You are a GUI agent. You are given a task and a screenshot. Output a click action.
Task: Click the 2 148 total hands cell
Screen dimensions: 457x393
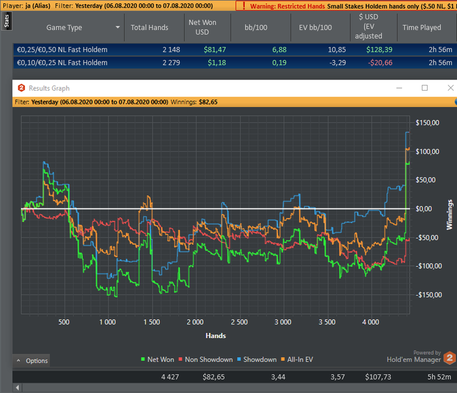point(171,50)
